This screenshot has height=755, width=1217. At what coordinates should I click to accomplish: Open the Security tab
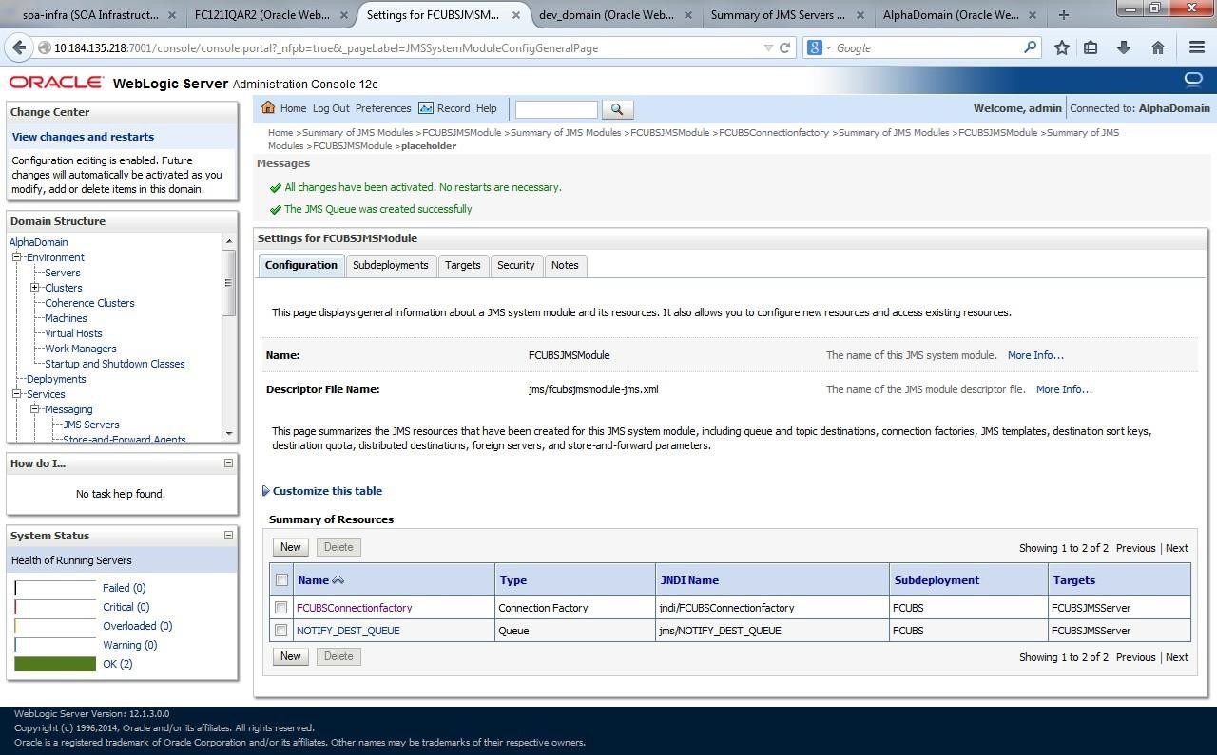click(x=516, y=266)
